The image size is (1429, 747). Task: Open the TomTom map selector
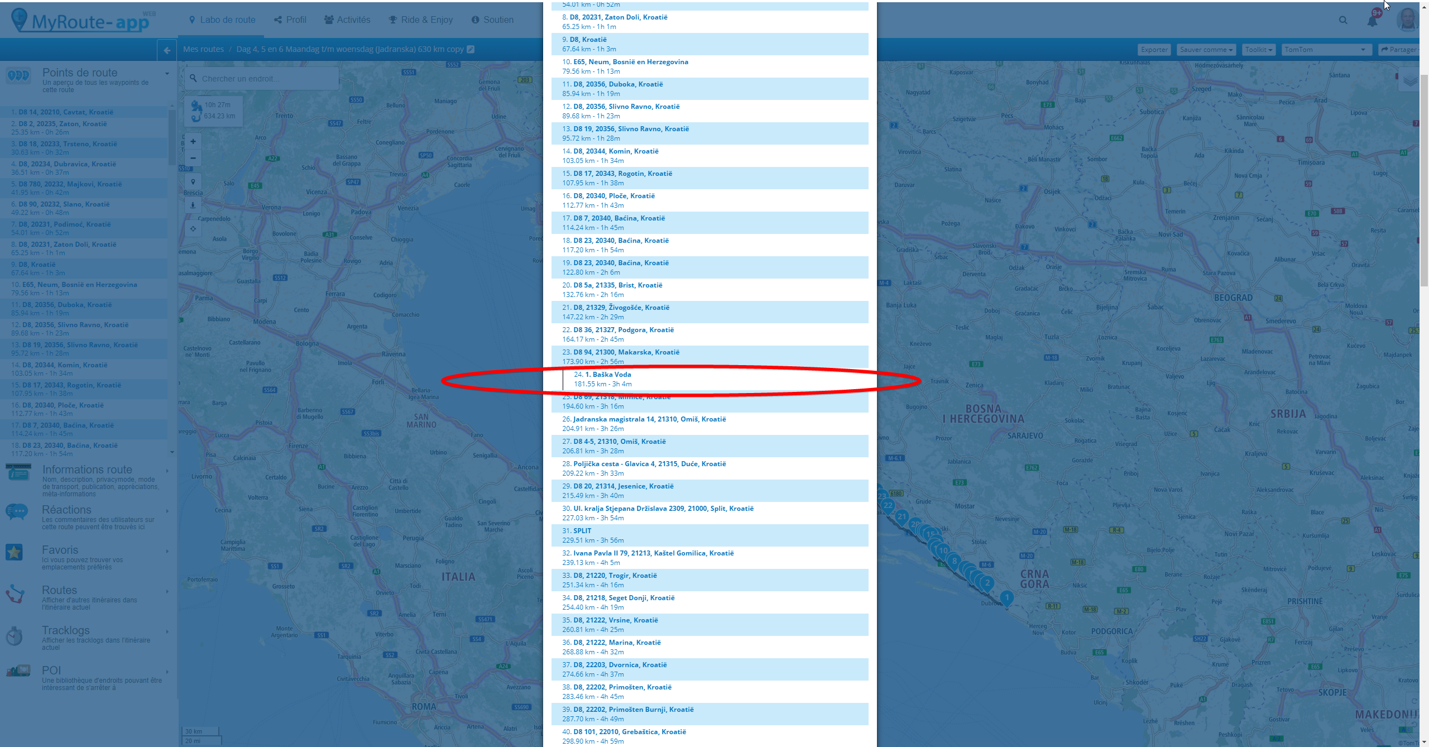pos(1325,50)
